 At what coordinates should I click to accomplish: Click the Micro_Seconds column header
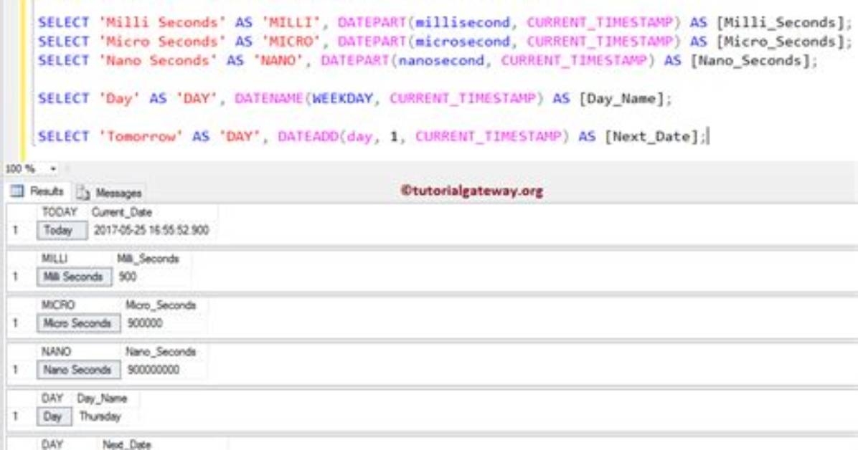(161, 305)
